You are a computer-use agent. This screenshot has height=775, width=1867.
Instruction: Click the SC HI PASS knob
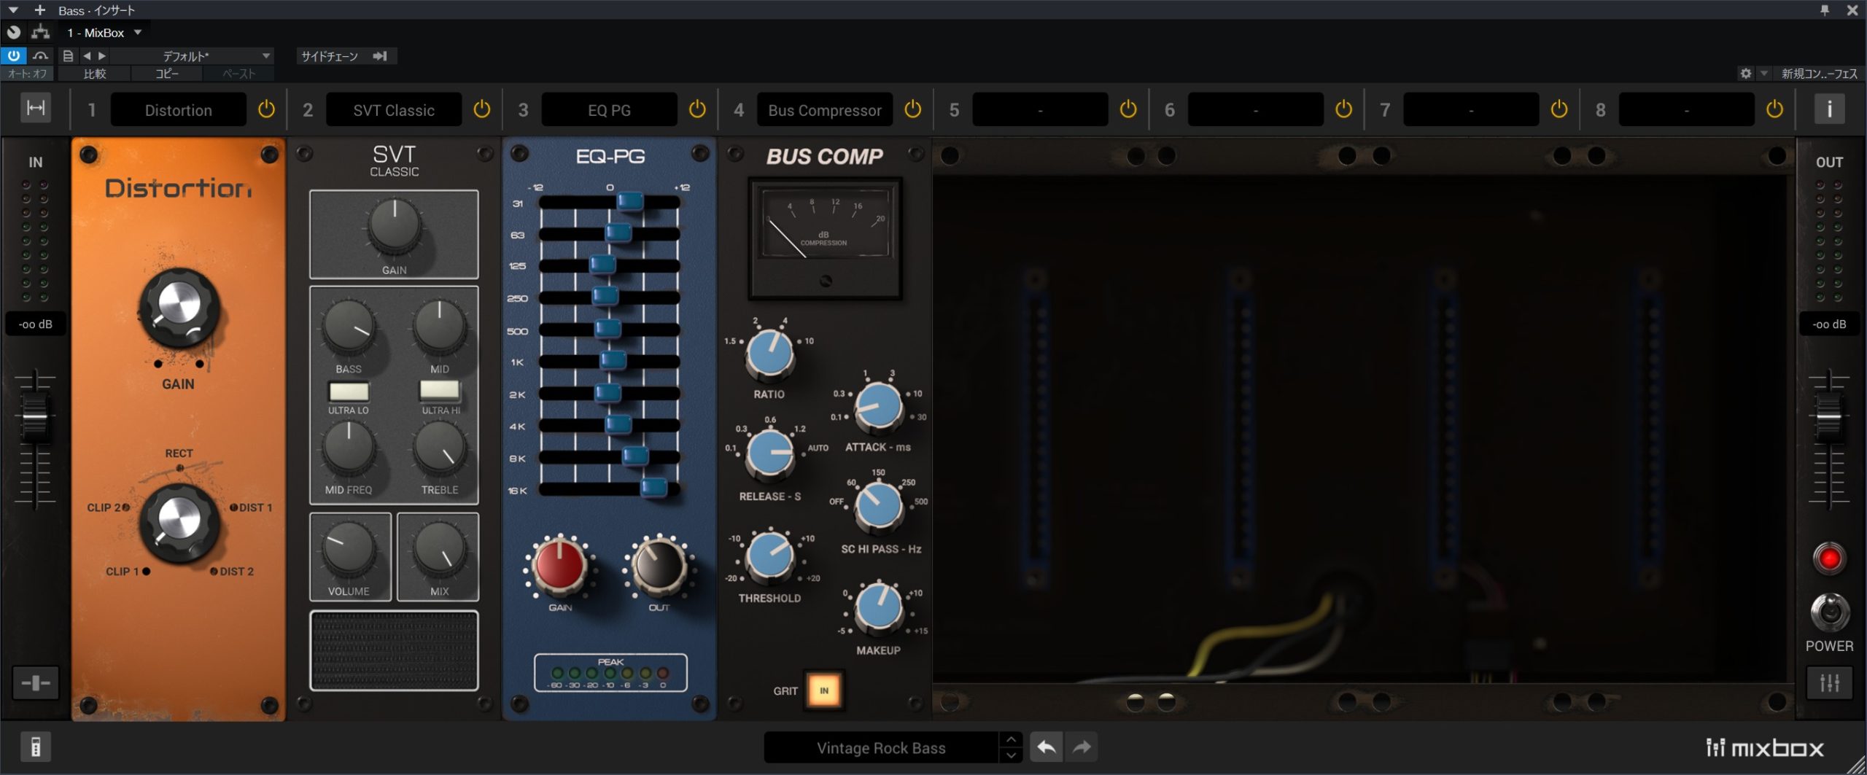click(878, 507)
